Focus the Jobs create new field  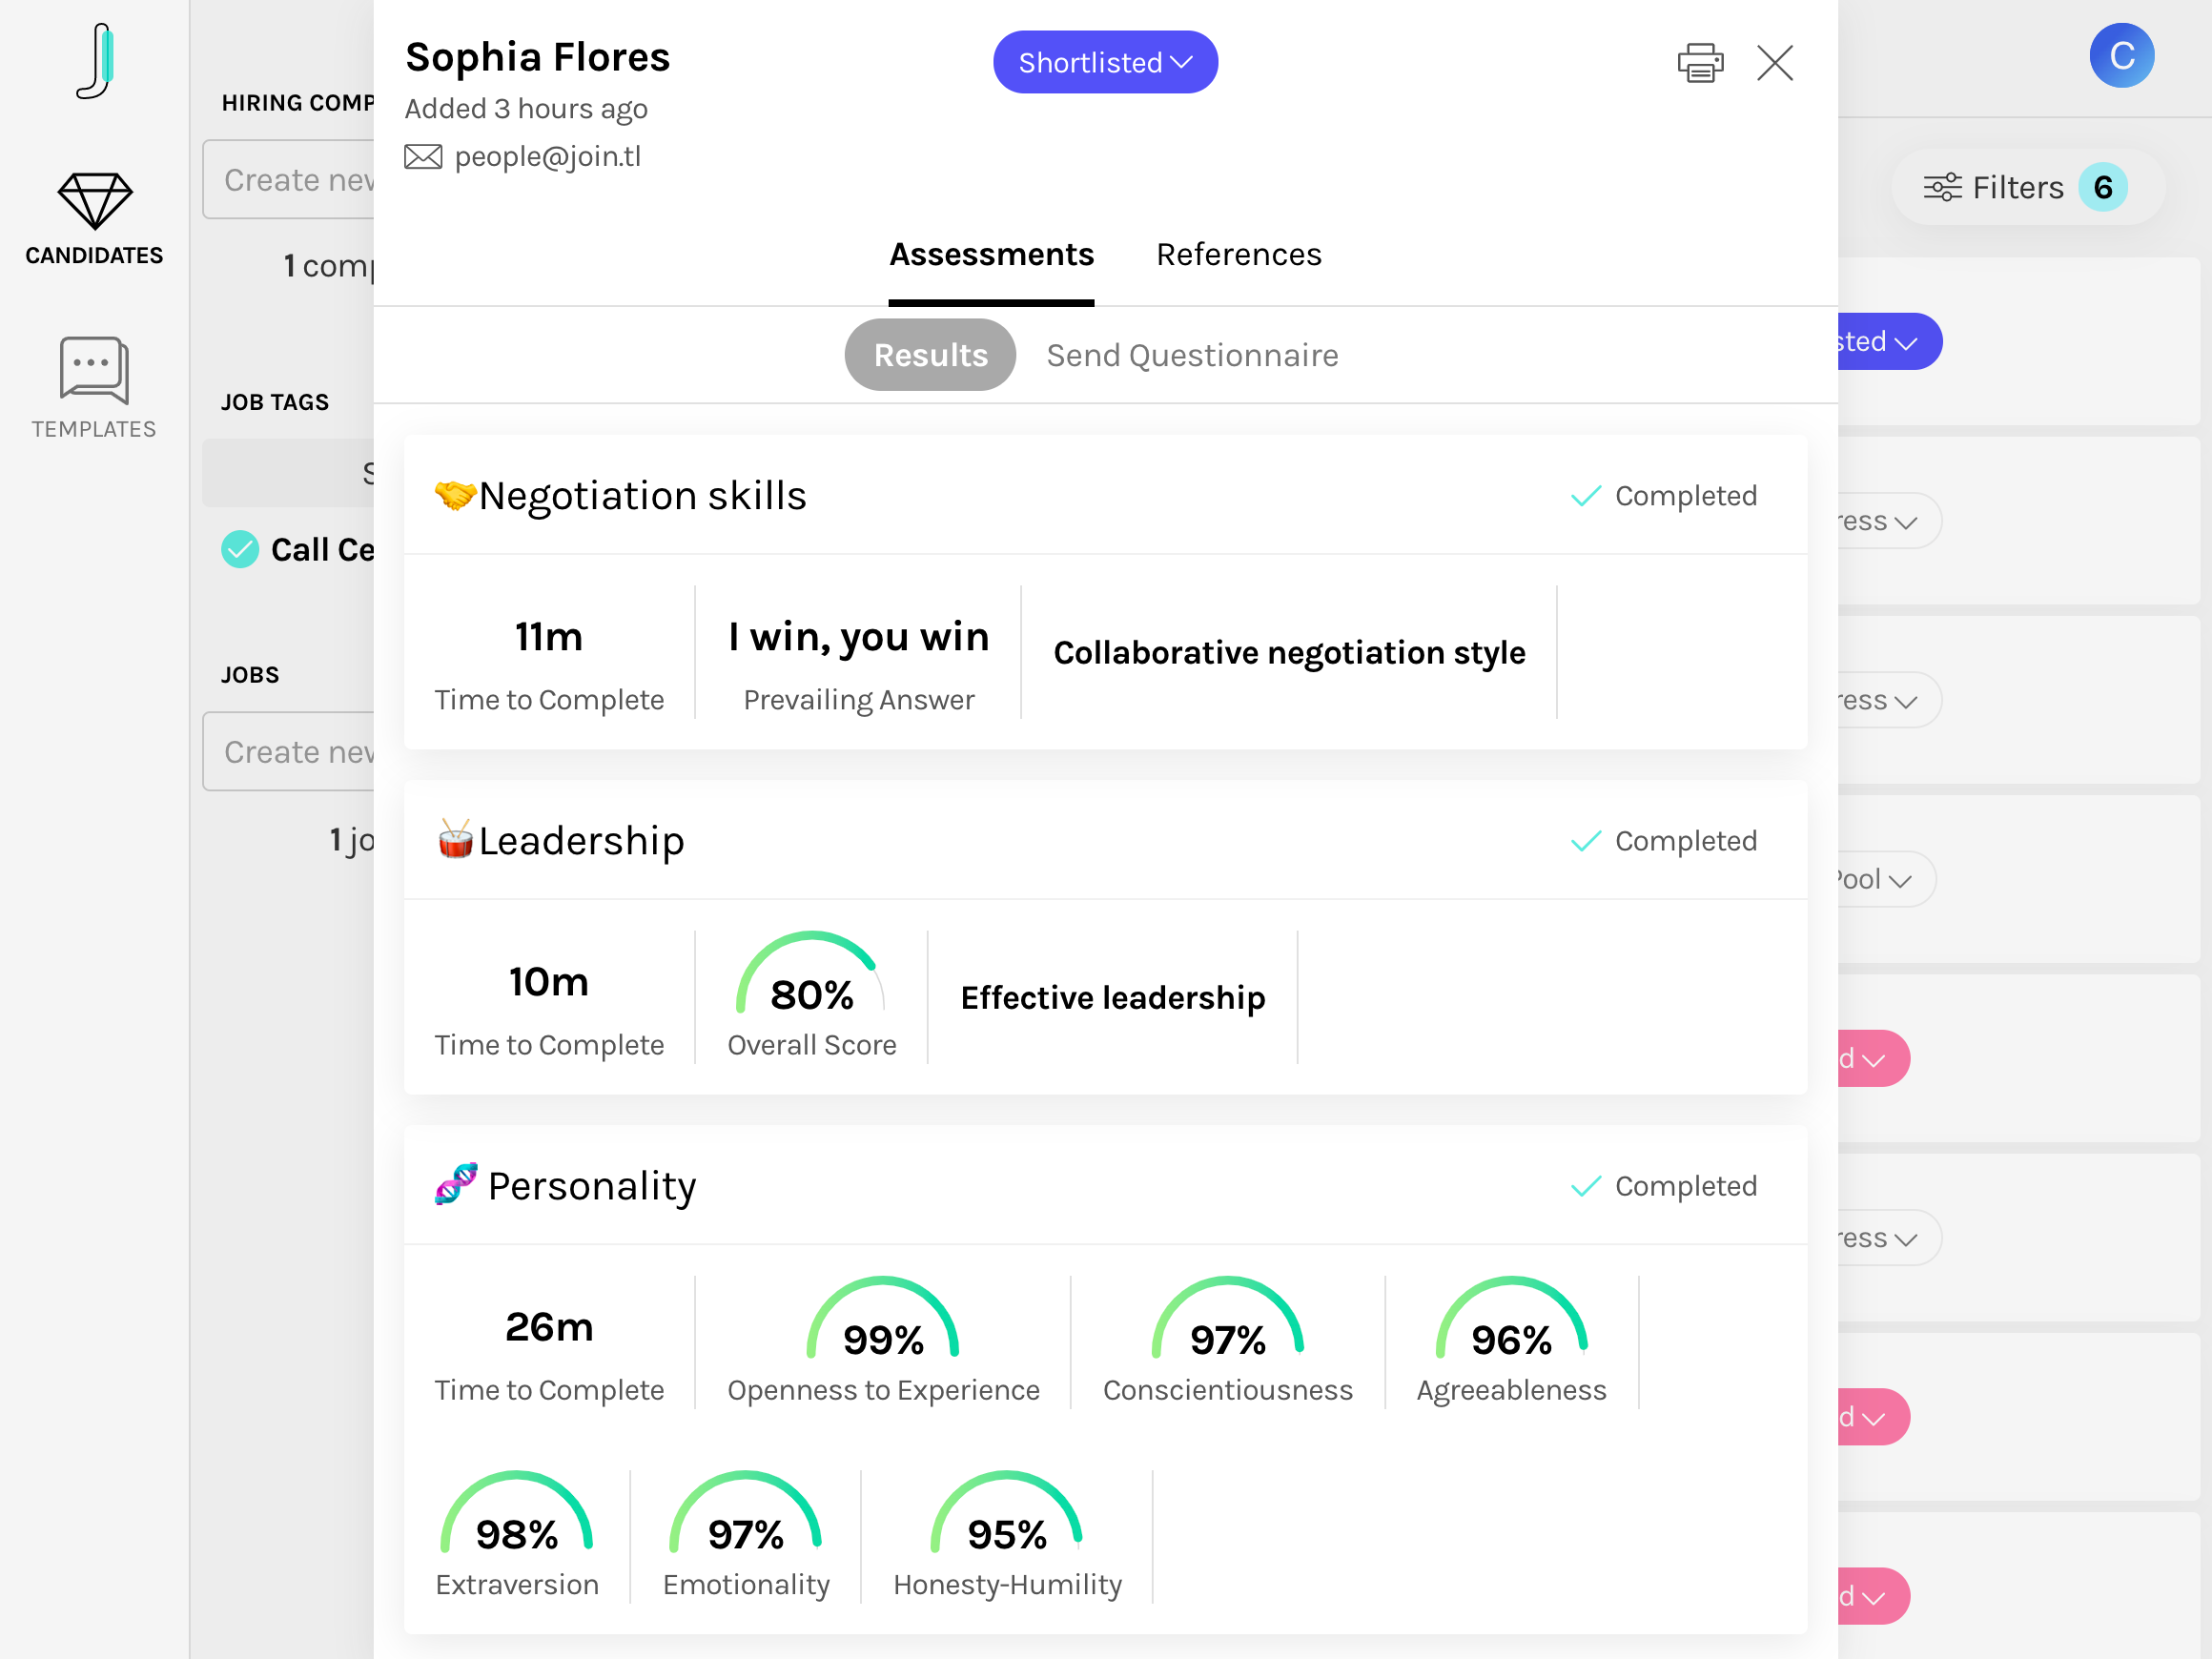click(288, 752)
